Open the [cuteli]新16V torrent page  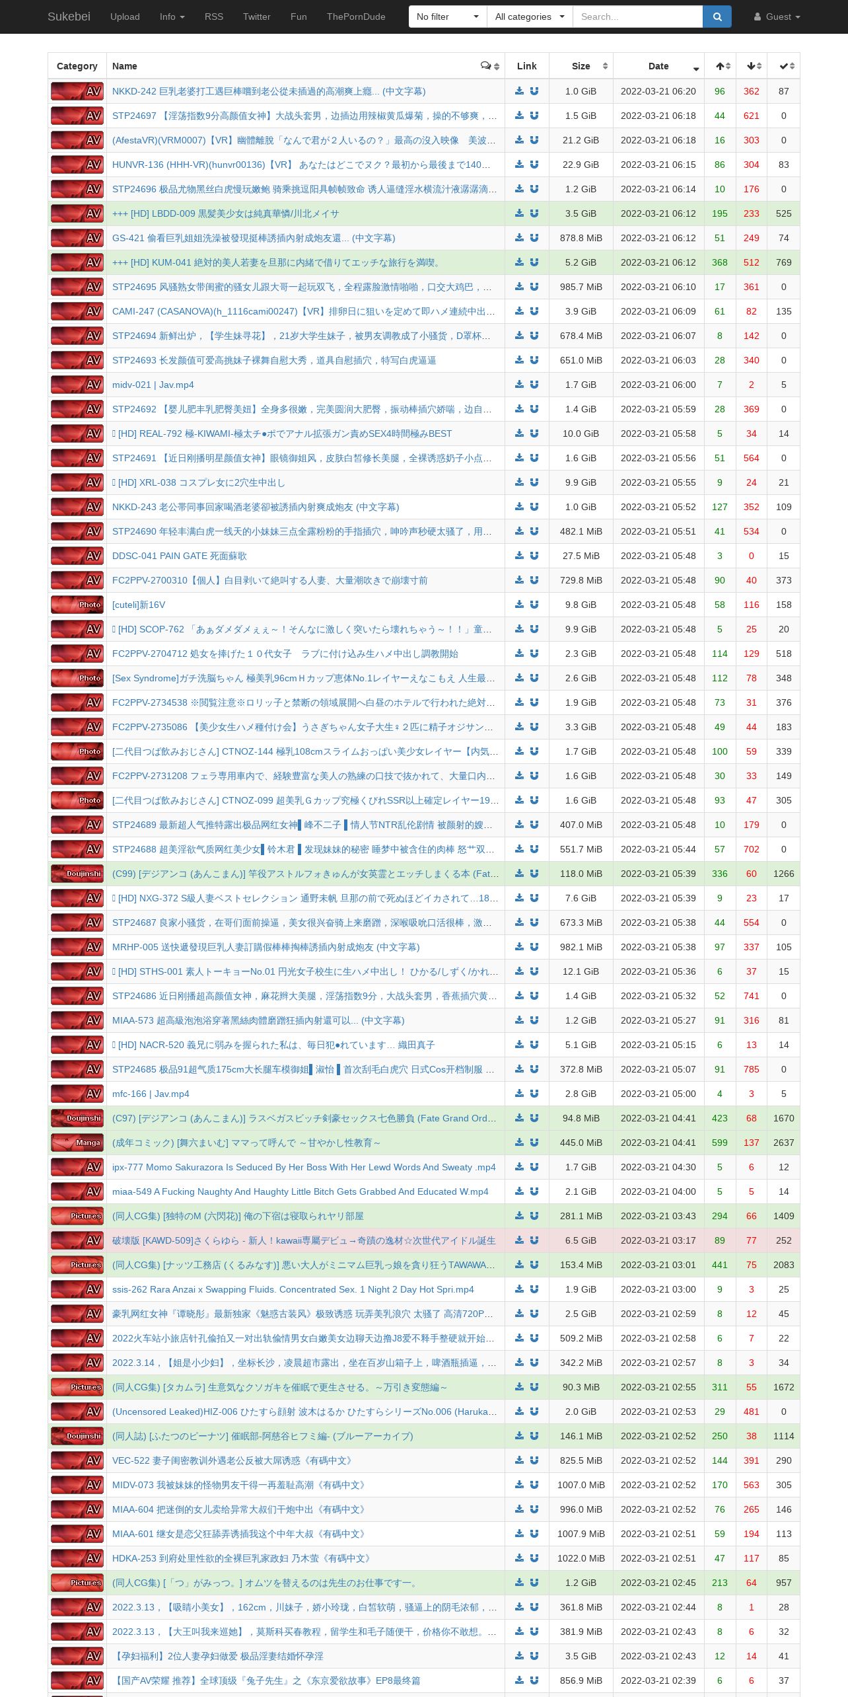(139, 605)
